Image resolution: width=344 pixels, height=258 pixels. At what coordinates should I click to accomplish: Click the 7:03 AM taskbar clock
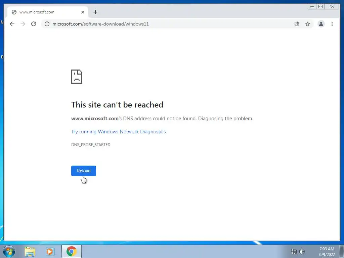[327, 252]
